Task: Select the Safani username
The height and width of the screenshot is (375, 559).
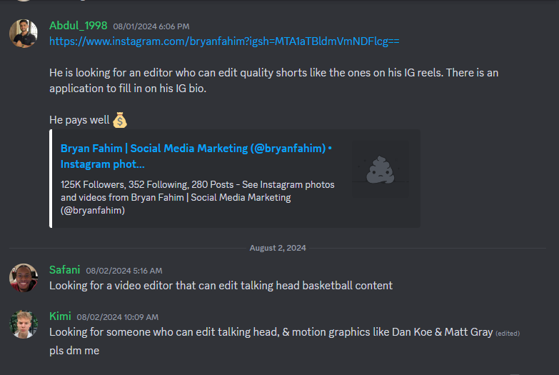Action: (64, 270)
